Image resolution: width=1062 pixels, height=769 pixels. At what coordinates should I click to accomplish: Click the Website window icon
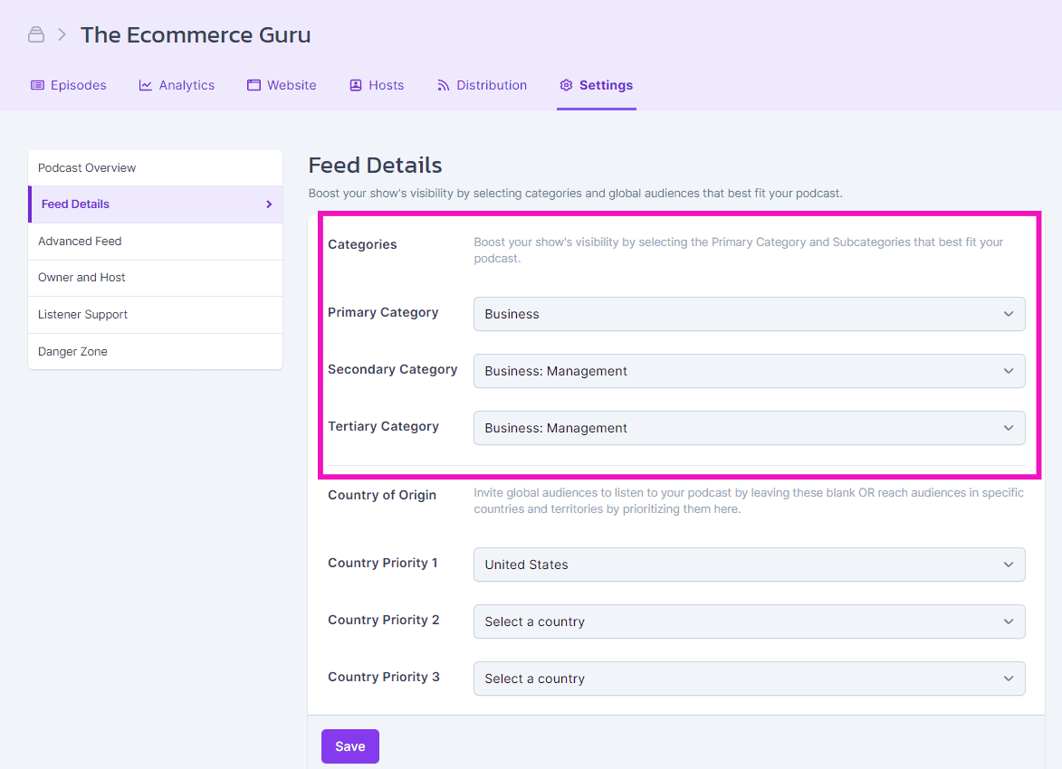[254, 85]
